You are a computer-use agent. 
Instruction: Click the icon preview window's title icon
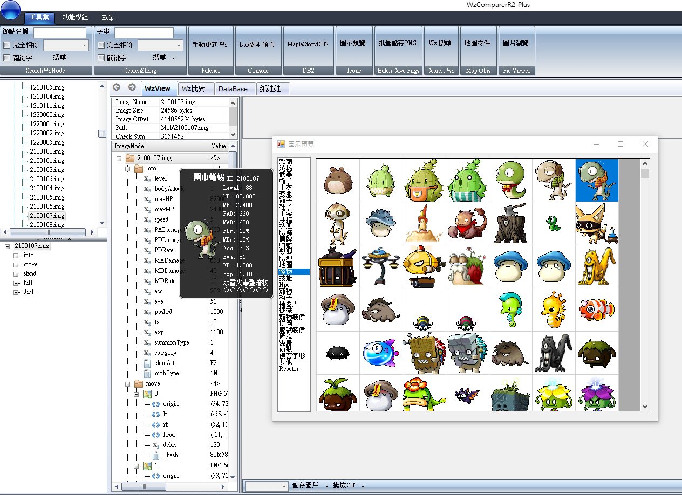pyautogui.click(x=281, y=144)
